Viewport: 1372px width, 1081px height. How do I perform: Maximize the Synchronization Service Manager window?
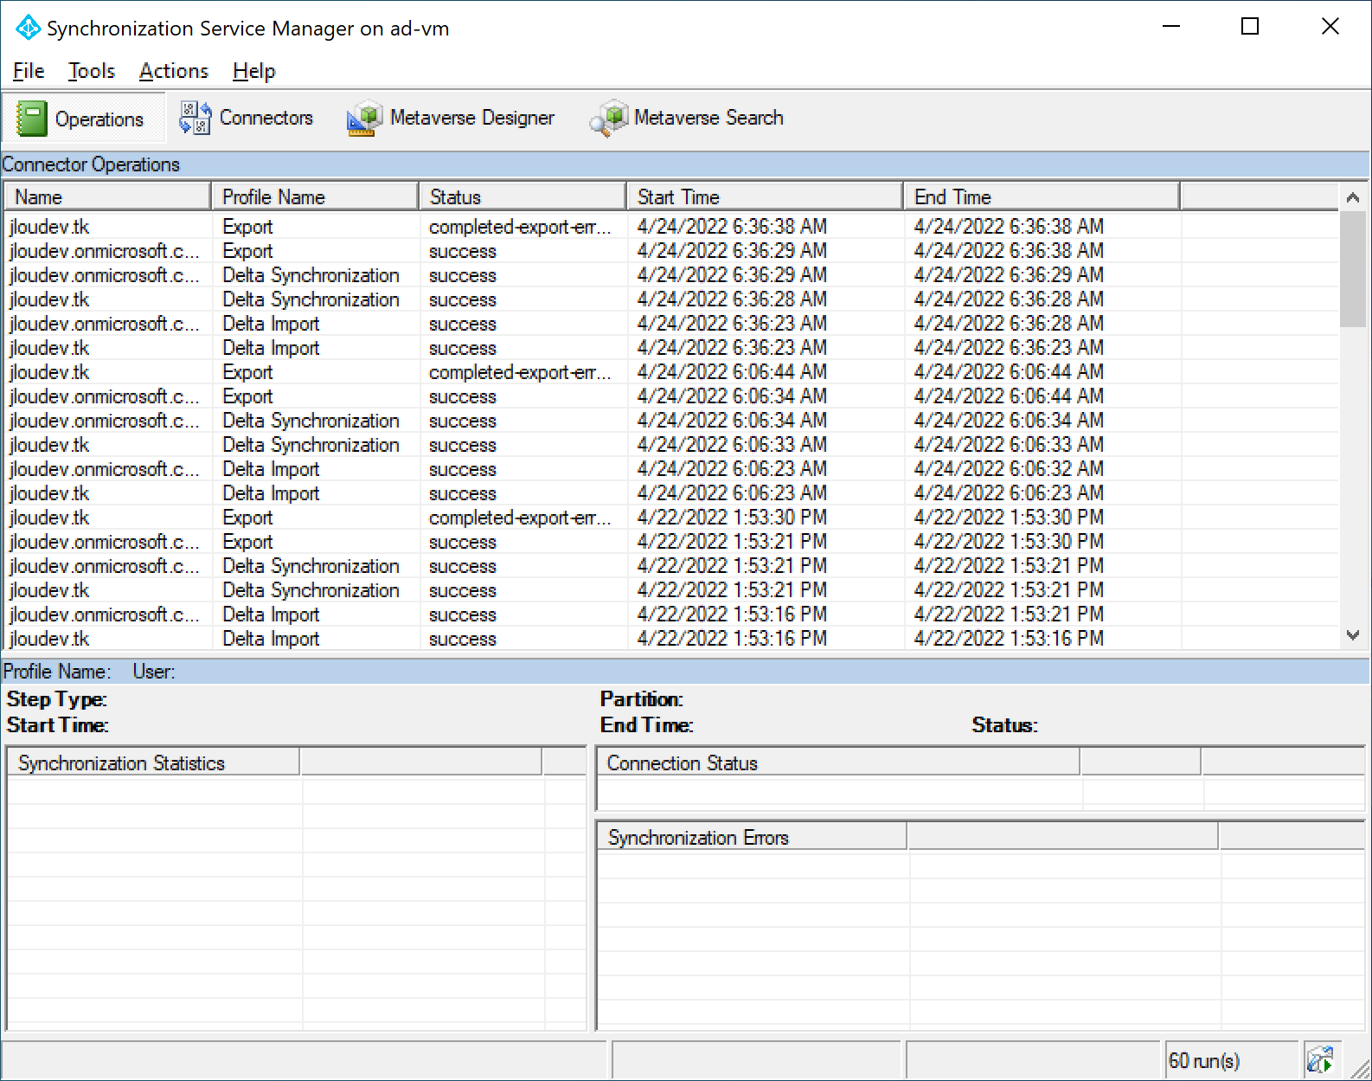[1250, 27]
